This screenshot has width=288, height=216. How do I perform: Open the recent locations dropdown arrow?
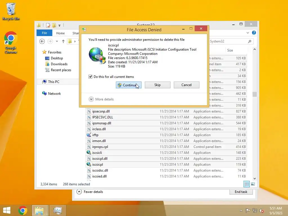[x=57, y=41]
